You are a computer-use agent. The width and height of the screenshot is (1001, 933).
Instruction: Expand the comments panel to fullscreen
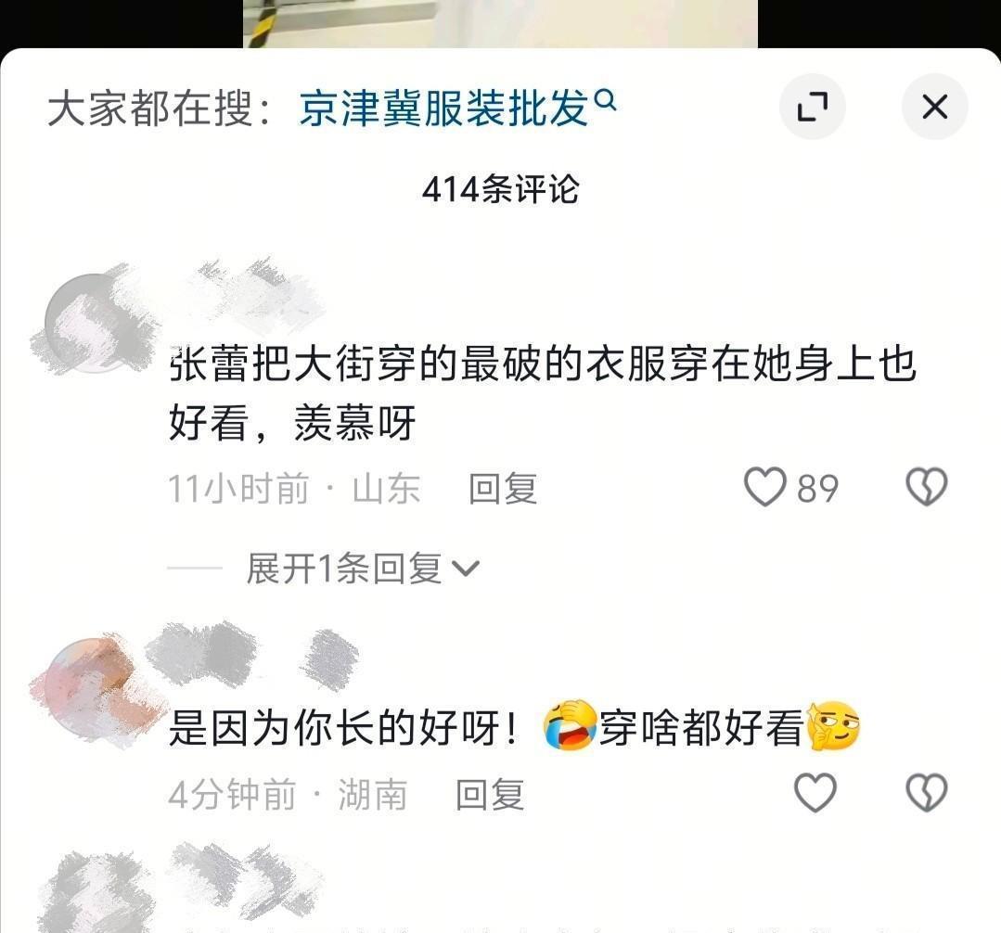(812, 107)
